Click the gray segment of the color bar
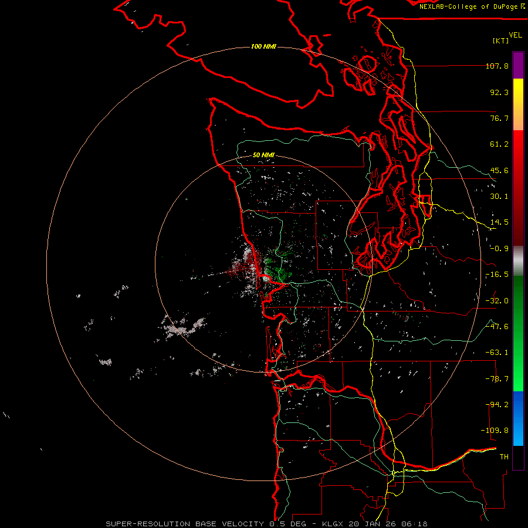Screen dimensions: 528x528 point(518,261)
